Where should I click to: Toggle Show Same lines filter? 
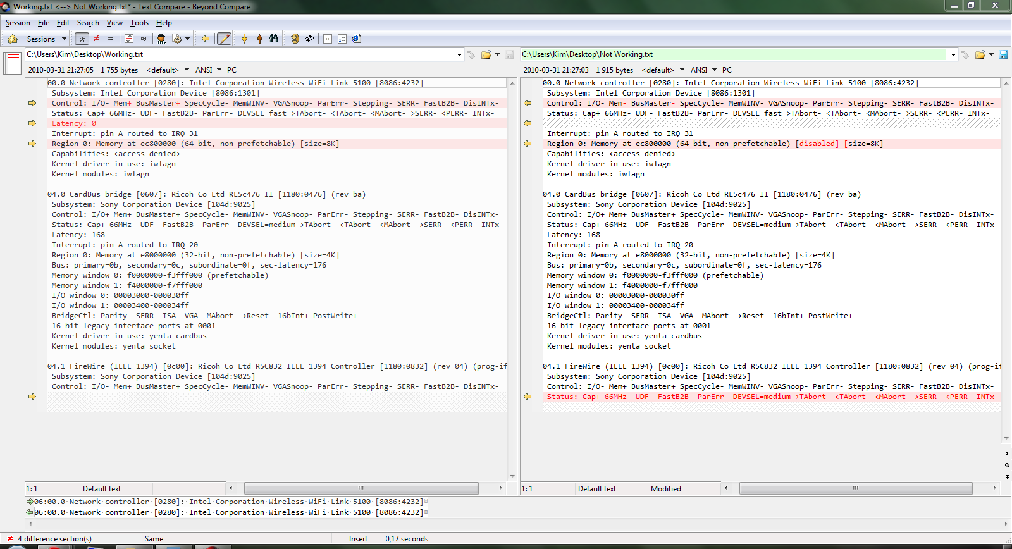point(111,39)
